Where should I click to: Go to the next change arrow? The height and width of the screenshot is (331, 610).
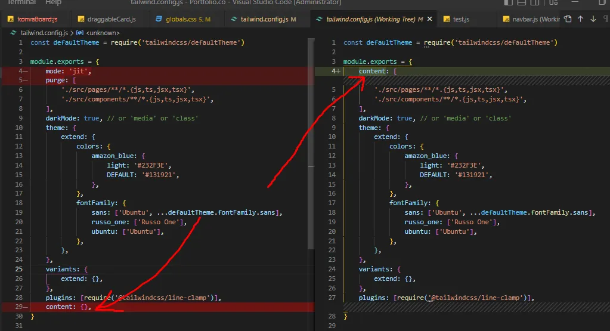pyautogui.click(x=593, y=18)
